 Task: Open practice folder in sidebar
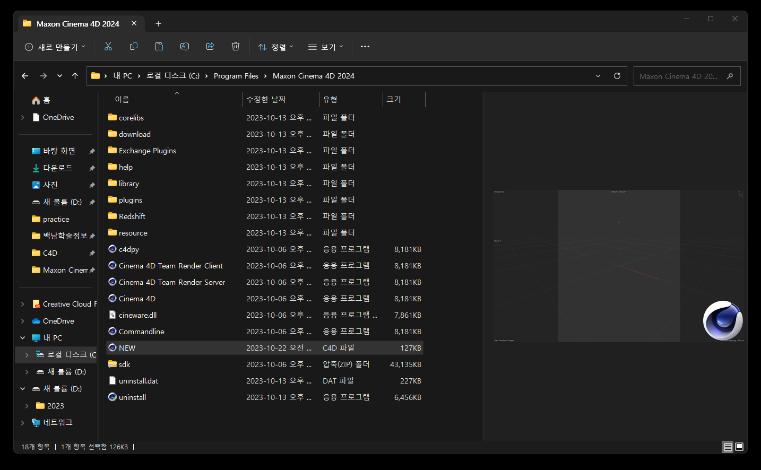pos(50,219)
